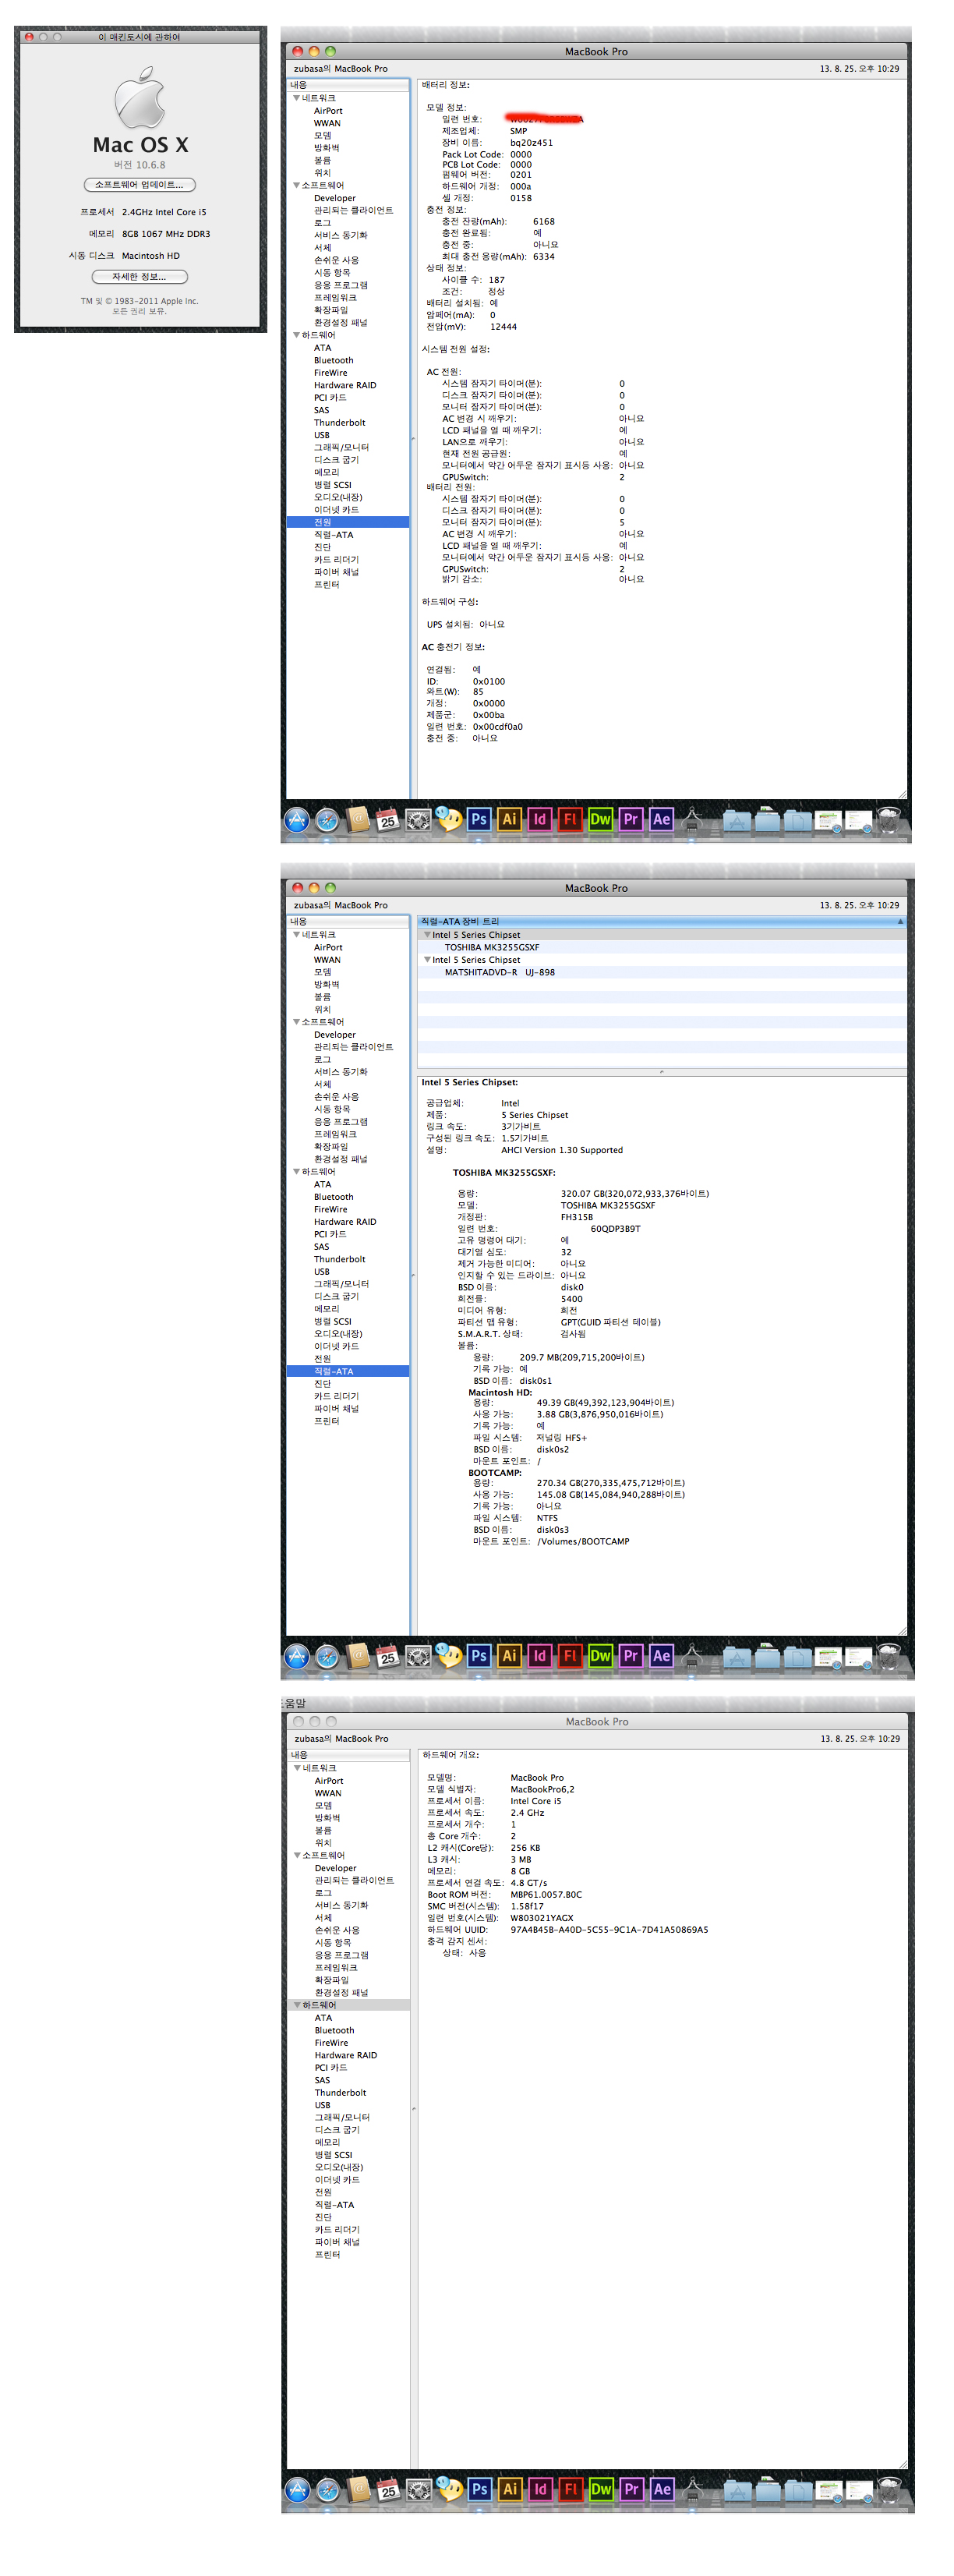
Task: Select the MATSHITADVD-R UJ-898 device row
Action: point(499,972)
